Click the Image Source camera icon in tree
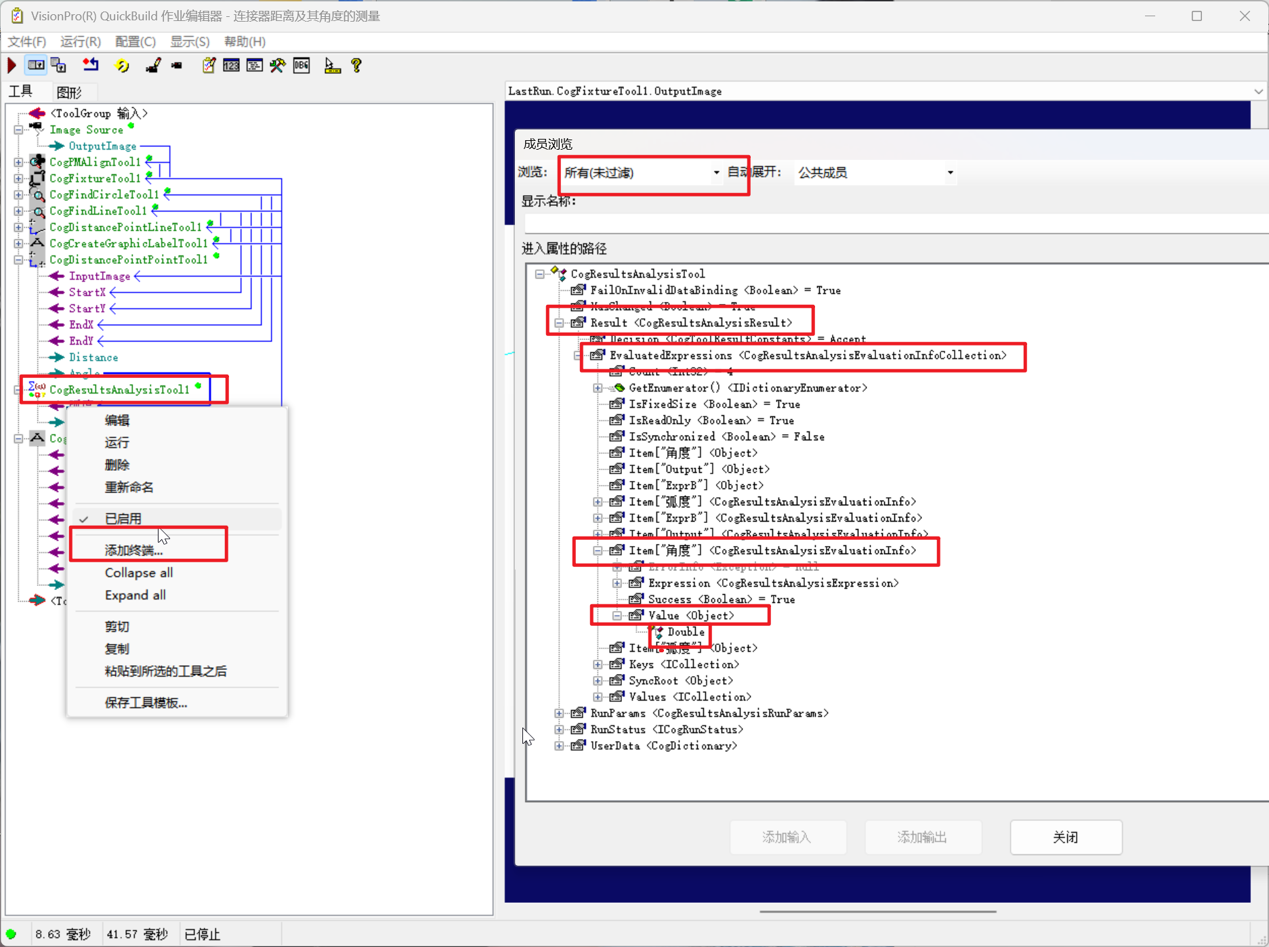This screenshot has height=947, width=1269. point(36,128)
